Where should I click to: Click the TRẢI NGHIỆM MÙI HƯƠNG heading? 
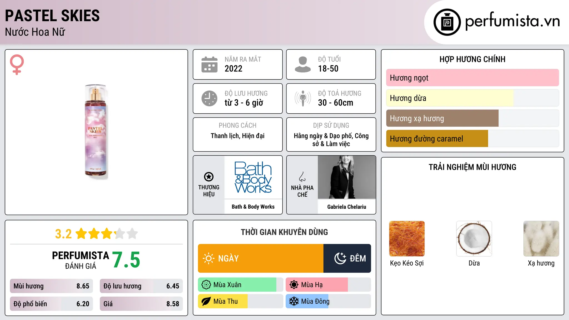[472, 167]
